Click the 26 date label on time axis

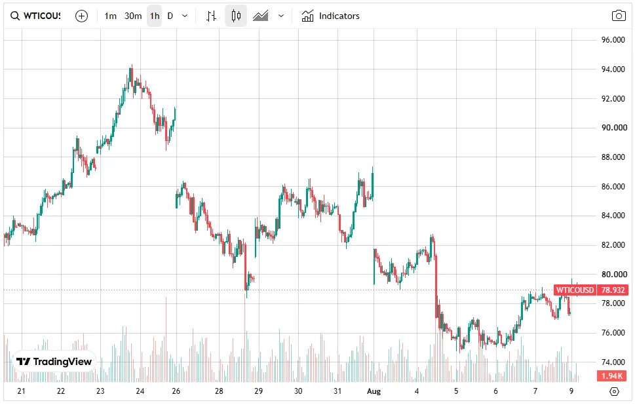pyautogui.click(x=176, y=391)
